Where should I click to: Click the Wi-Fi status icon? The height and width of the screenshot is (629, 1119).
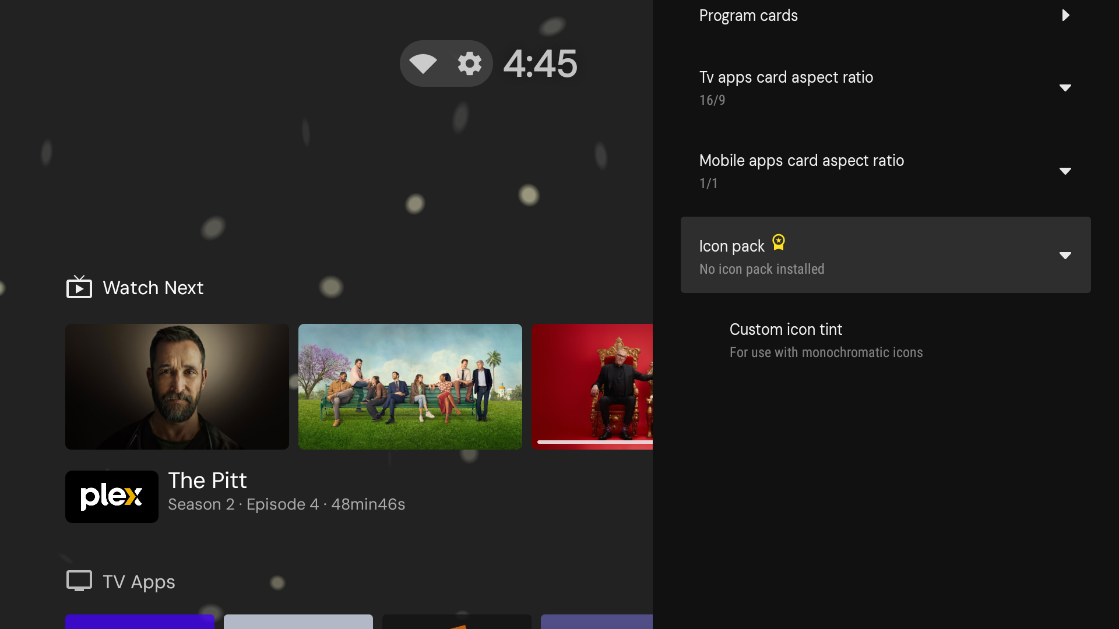click(423, 63)
